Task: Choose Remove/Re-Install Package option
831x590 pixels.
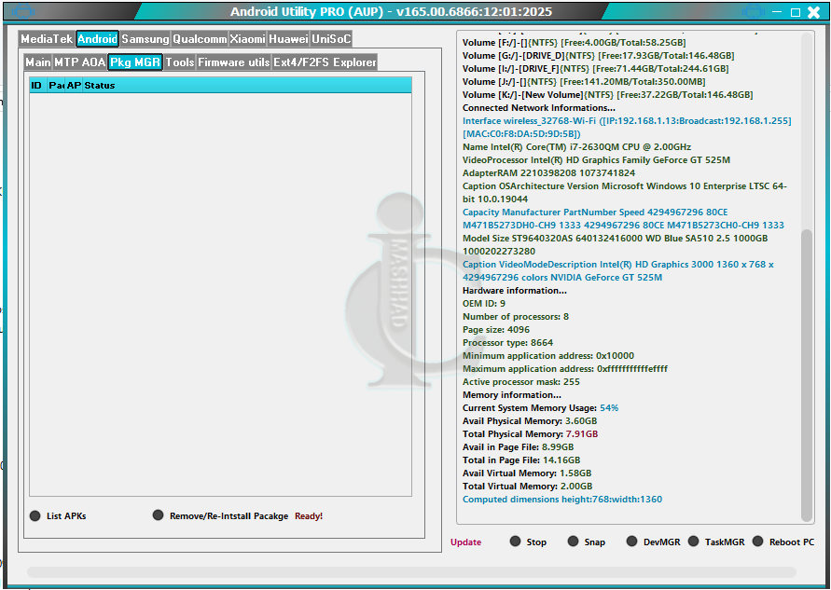Action: pyautogui.click(x=159, y=515)
